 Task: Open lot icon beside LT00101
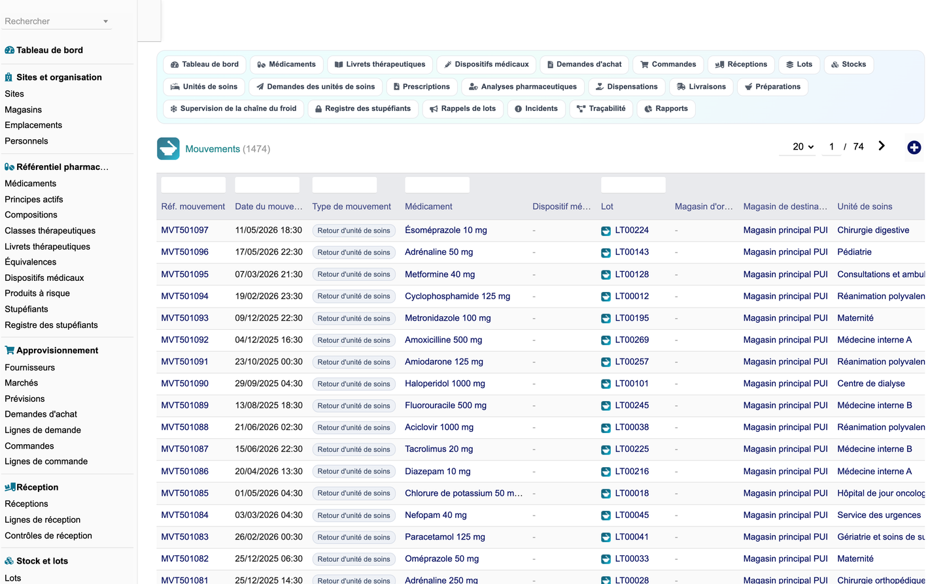pyautogui.click(x=606, y=384)
